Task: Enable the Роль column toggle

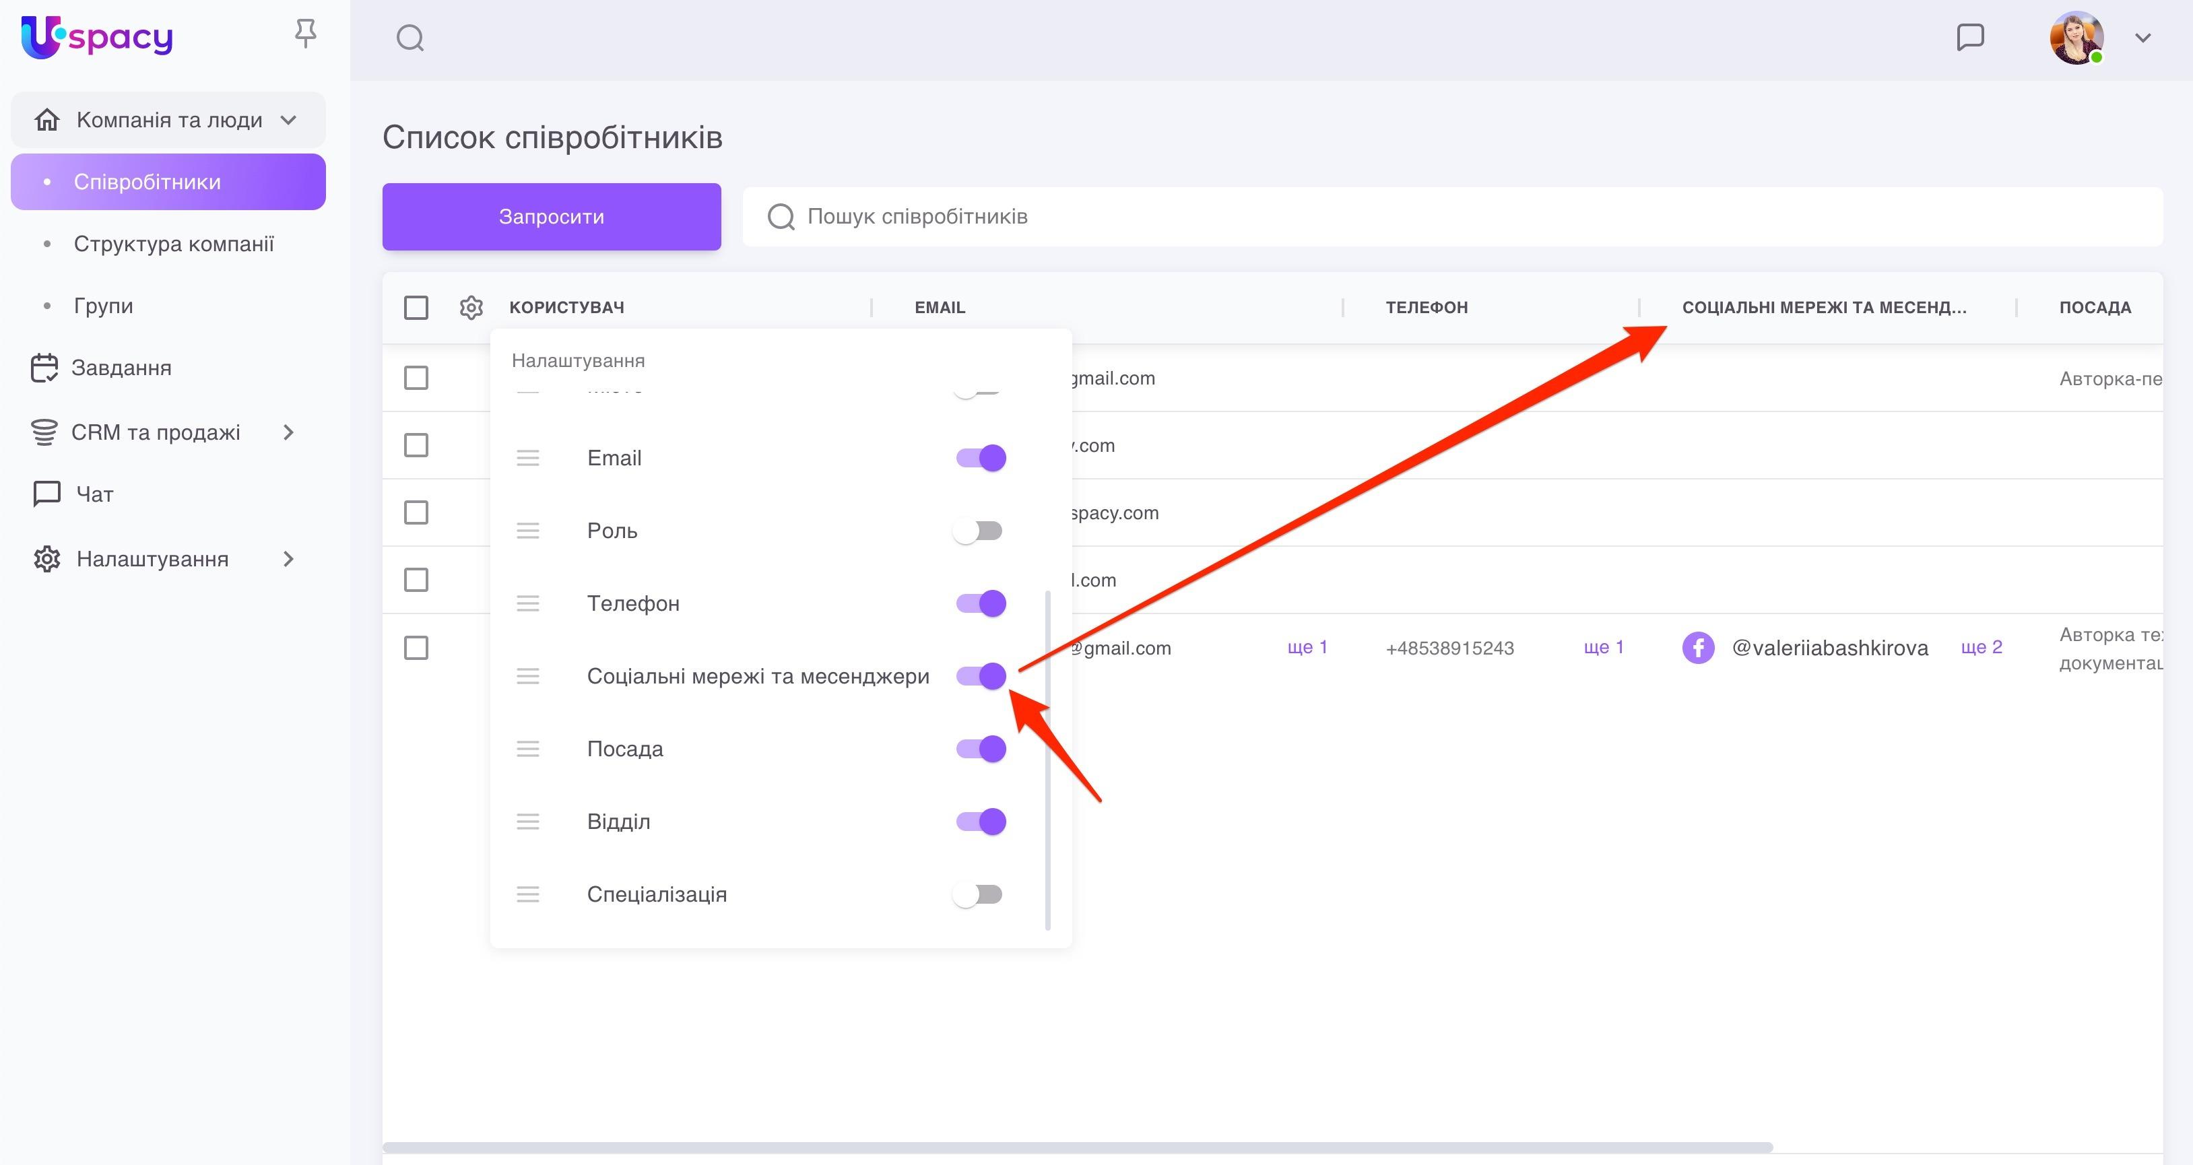Action: tap(977, 531)
